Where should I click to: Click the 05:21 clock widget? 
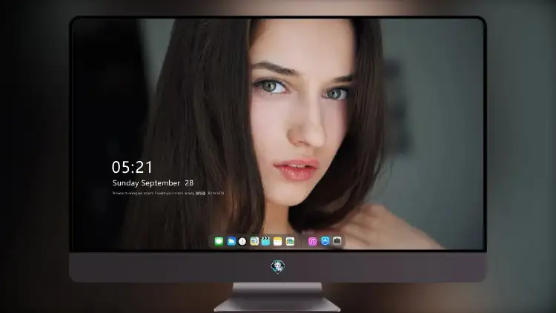132,167
